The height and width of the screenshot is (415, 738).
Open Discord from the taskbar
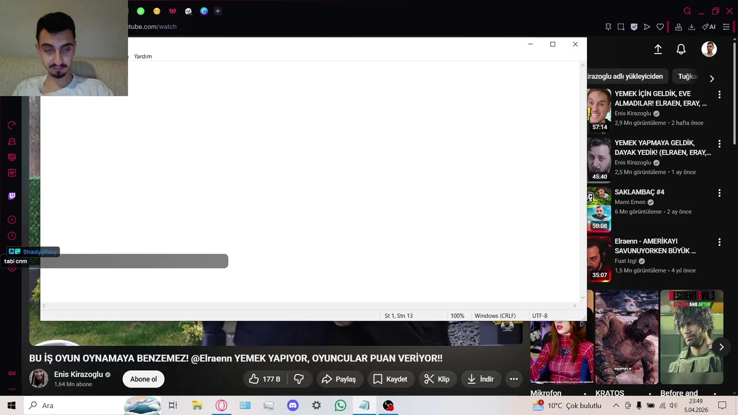pyautogui.click(x=293, y=405)
